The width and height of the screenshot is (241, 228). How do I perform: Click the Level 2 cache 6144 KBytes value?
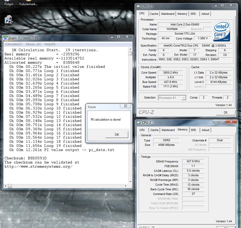coord(219,82)
